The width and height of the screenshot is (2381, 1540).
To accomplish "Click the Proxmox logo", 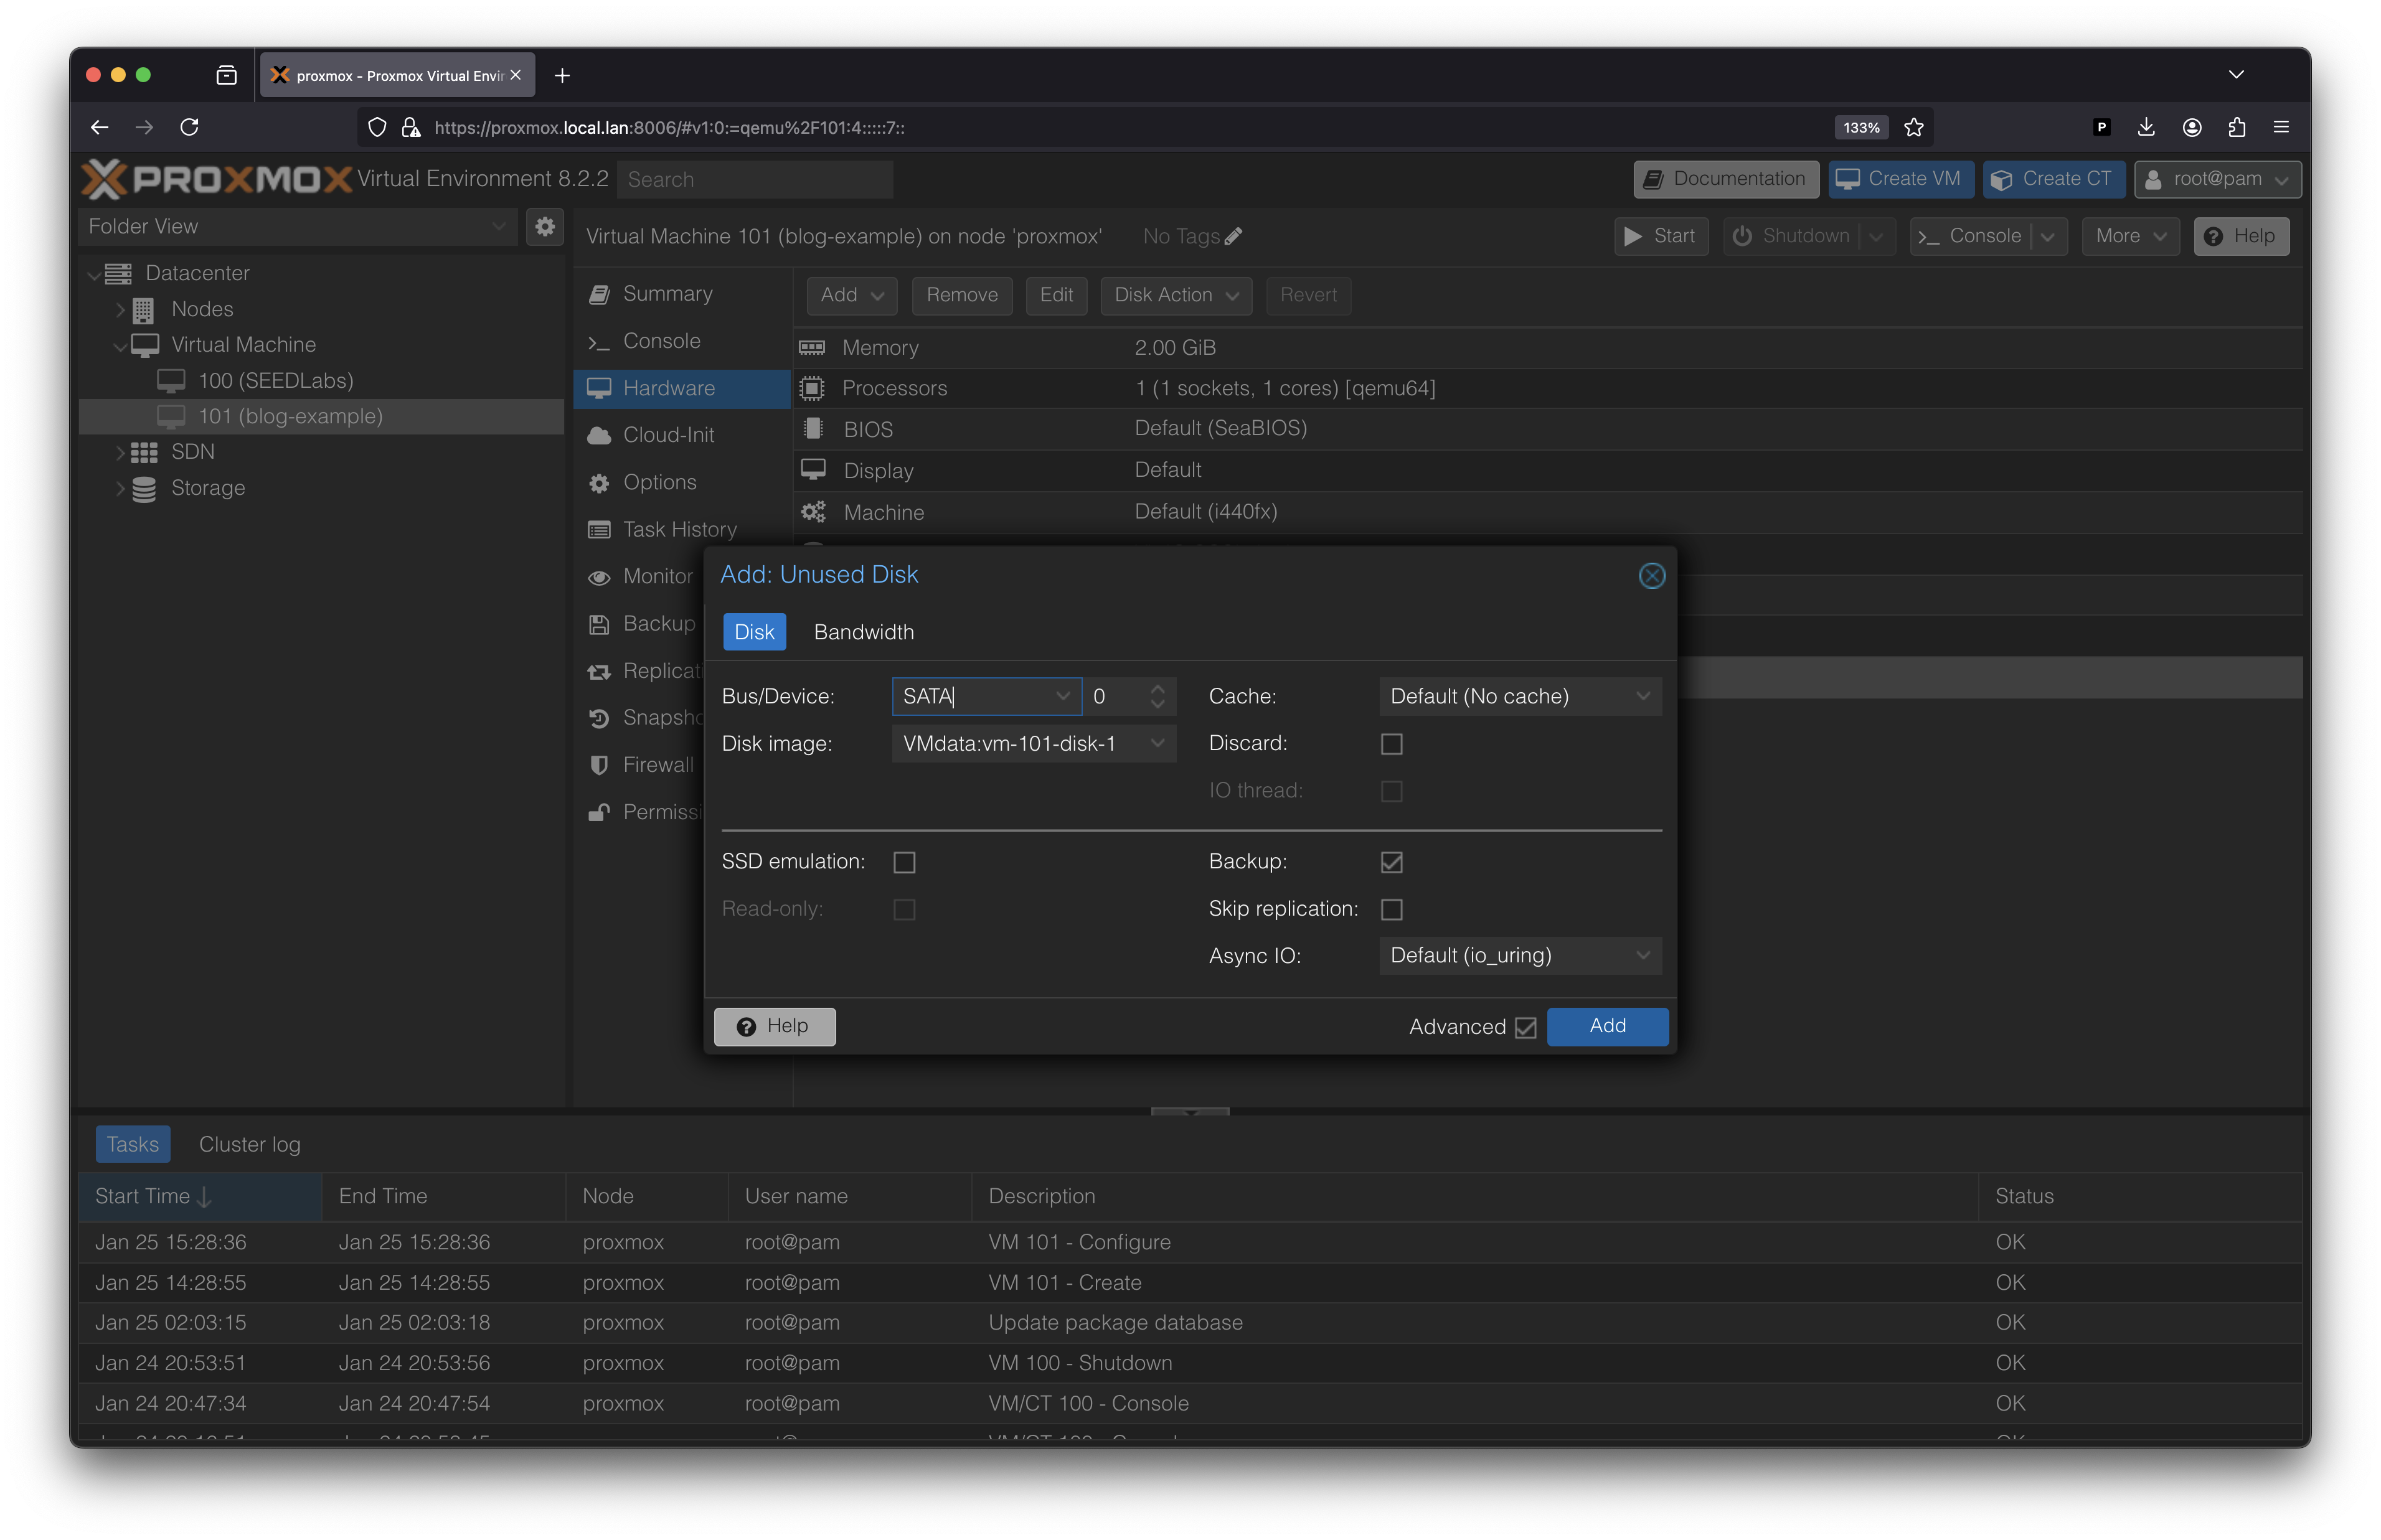I will 216,179.
